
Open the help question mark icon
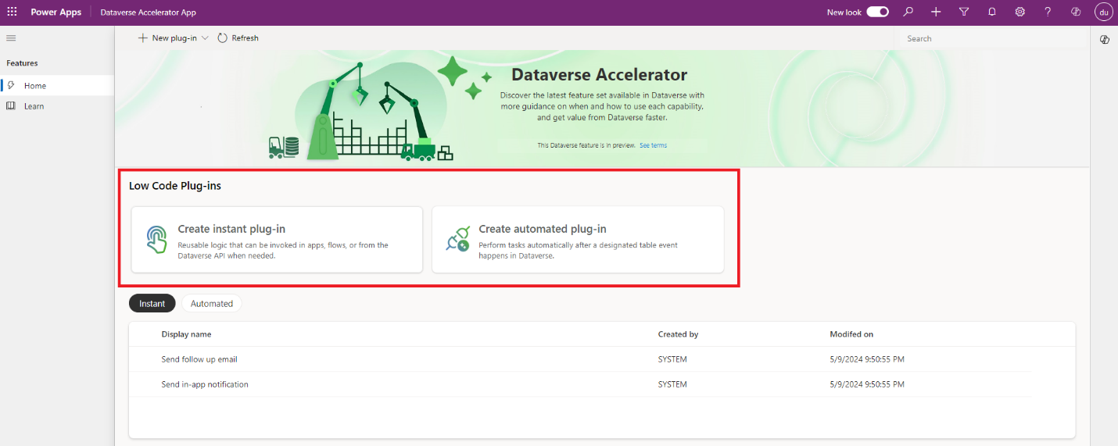point(1048,12)
